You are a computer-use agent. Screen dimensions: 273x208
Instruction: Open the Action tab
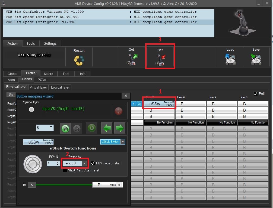coord(12,43)
